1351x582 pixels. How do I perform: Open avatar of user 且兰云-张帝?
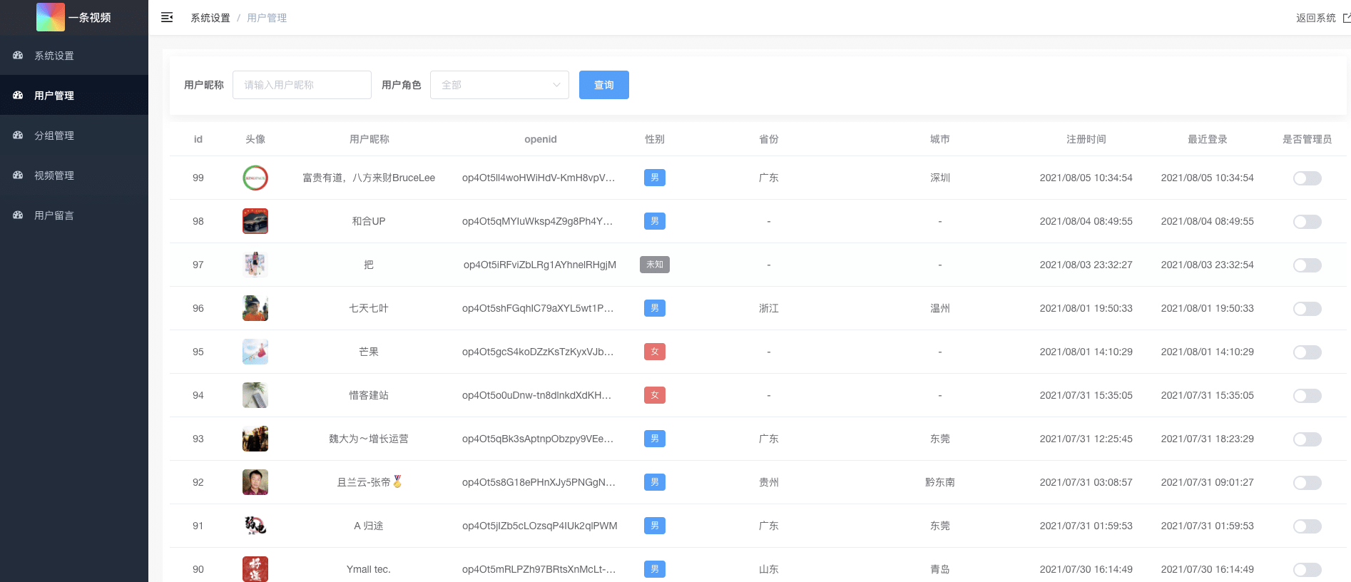click(x=255, y=482)
